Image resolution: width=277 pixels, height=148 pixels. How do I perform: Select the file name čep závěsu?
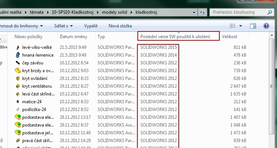(x=33, y=63)
